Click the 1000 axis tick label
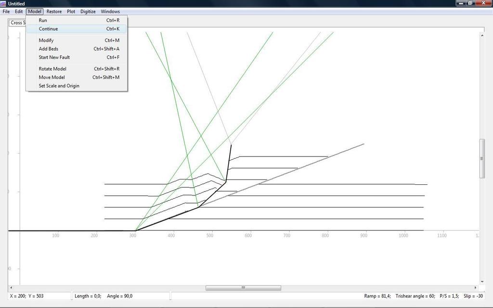Image resolution: width=493 pixels, height=308 pixels. point(403,235)
